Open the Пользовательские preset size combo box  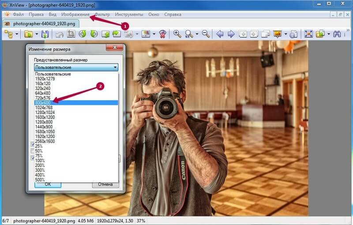[76, 67]
